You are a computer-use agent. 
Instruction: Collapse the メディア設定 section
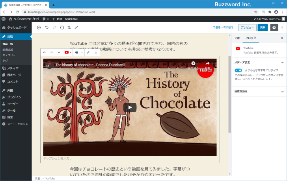point(259,63)
